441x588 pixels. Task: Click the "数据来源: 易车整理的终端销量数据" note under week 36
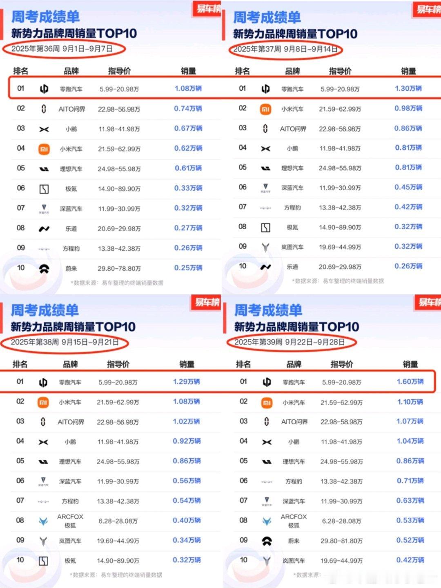coord(117,283)
